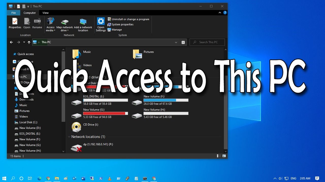The image size is (325, 182).
Task: Select the New Volume (G:) drive icon
Action: pos(76,116)
